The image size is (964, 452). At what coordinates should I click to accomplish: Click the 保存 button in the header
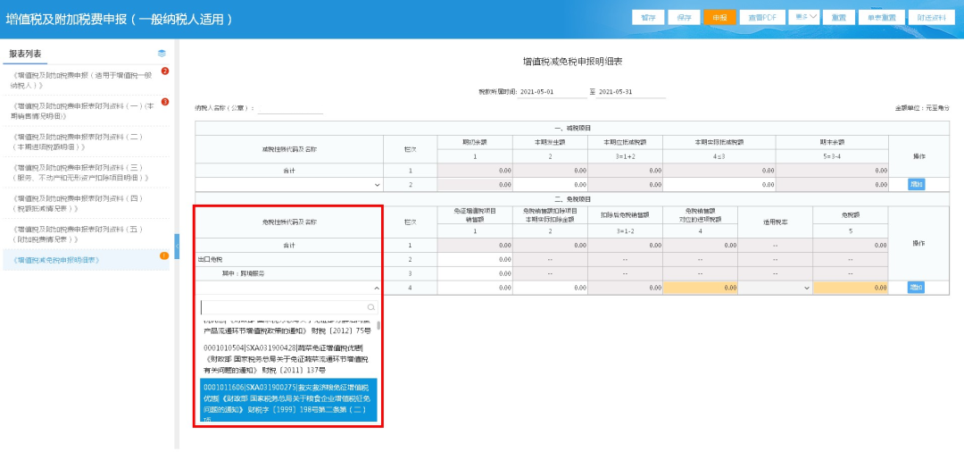684,17
